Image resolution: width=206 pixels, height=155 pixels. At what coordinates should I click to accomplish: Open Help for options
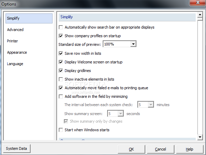click(190, 149)
